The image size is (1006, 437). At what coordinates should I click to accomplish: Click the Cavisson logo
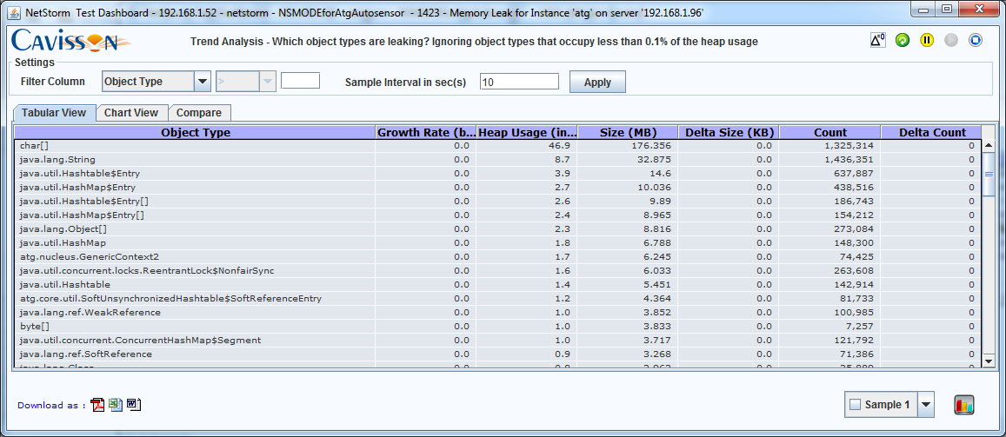click(72, 41)
